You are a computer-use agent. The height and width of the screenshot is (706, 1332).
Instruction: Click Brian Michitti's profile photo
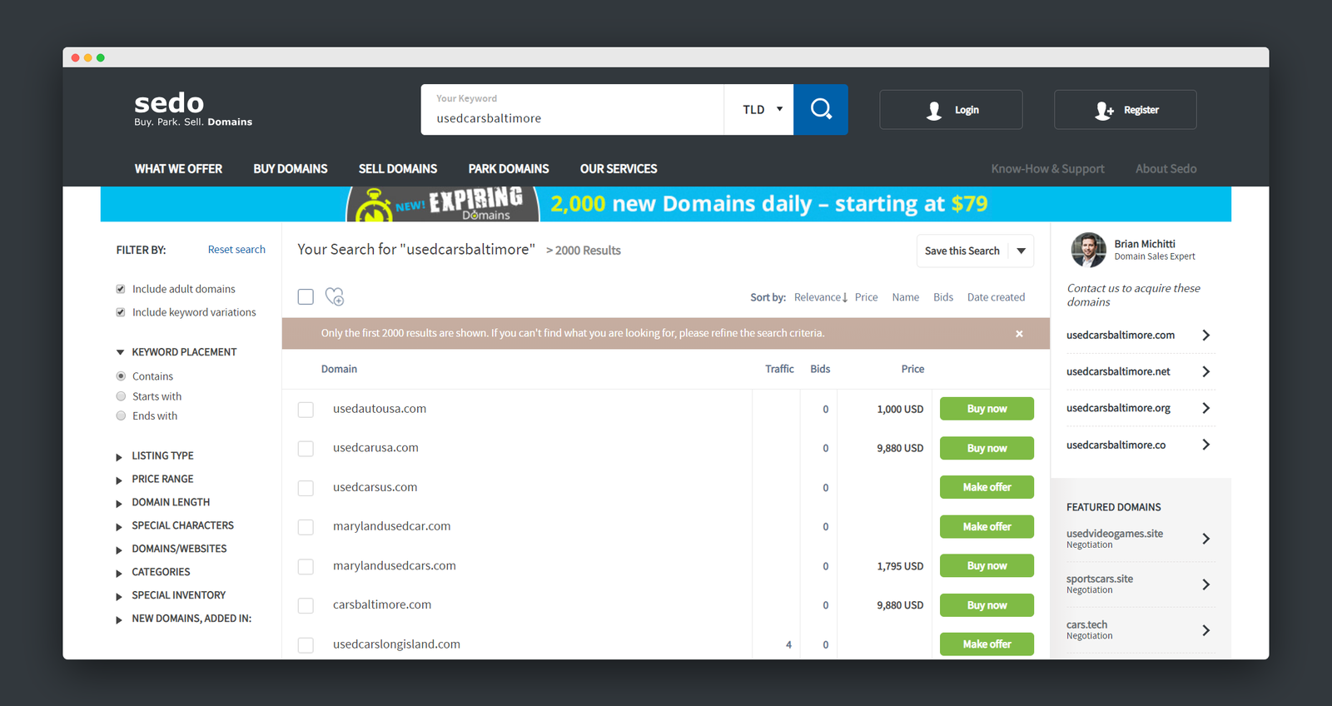[1089, 250]
